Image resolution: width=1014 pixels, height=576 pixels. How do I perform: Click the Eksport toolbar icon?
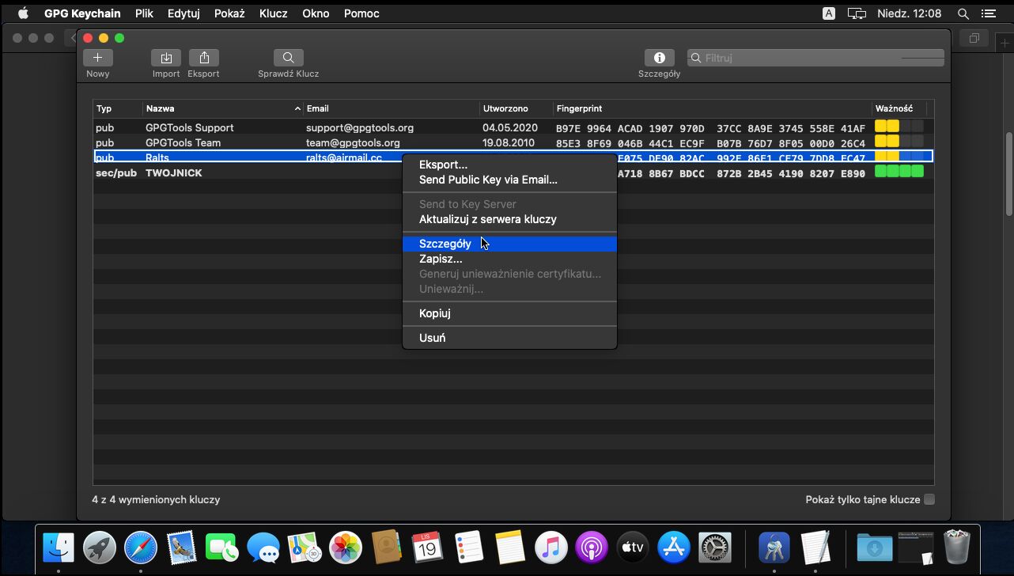tap(204, 58)
